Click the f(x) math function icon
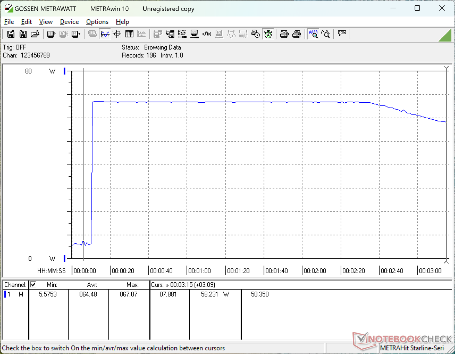The height and width of the screenshot is (354, 455). pyautogui.click(x=207, y=34)
